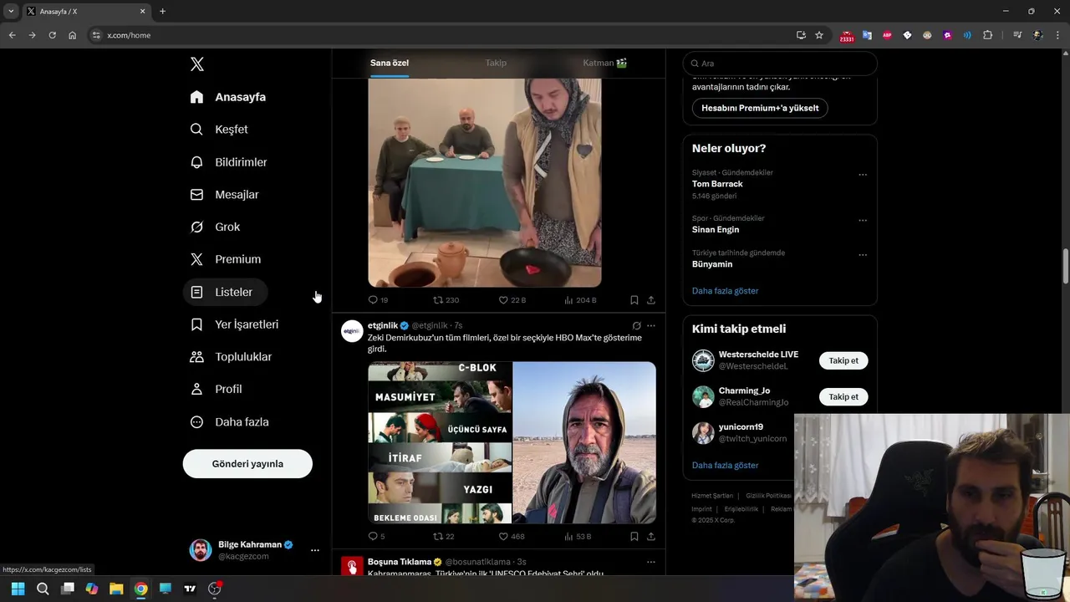
Task: Click Hesabını Premium+'a yükselt button
Action: click(760, 108)
